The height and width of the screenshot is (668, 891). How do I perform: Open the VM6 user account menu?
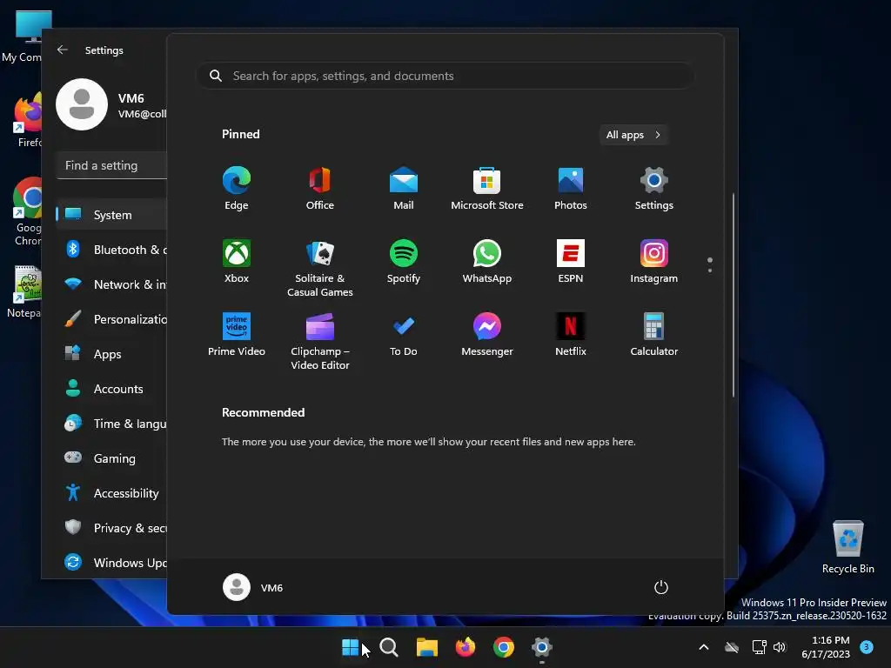[x=253, y=587]
